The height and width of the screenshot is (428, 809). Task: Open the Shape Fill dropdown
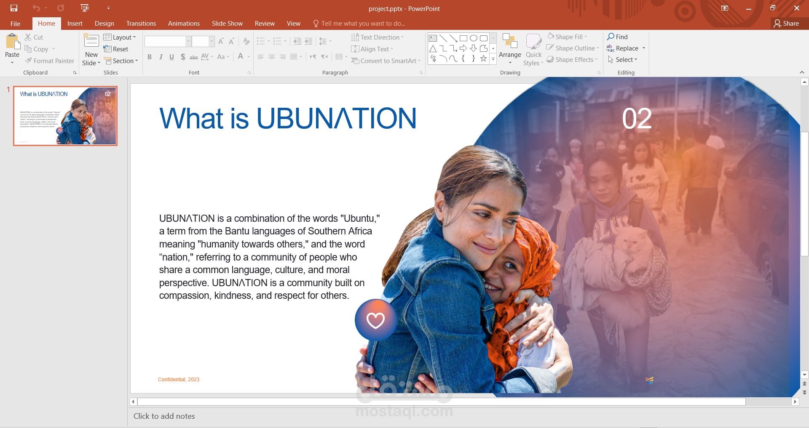pyautogui.click(x=567, y=37)
